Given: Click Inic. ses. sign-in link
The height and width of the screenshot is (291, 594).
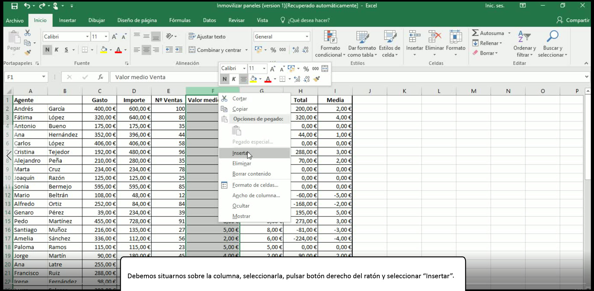Looking at the screenshot, I should tap(495, 6).
